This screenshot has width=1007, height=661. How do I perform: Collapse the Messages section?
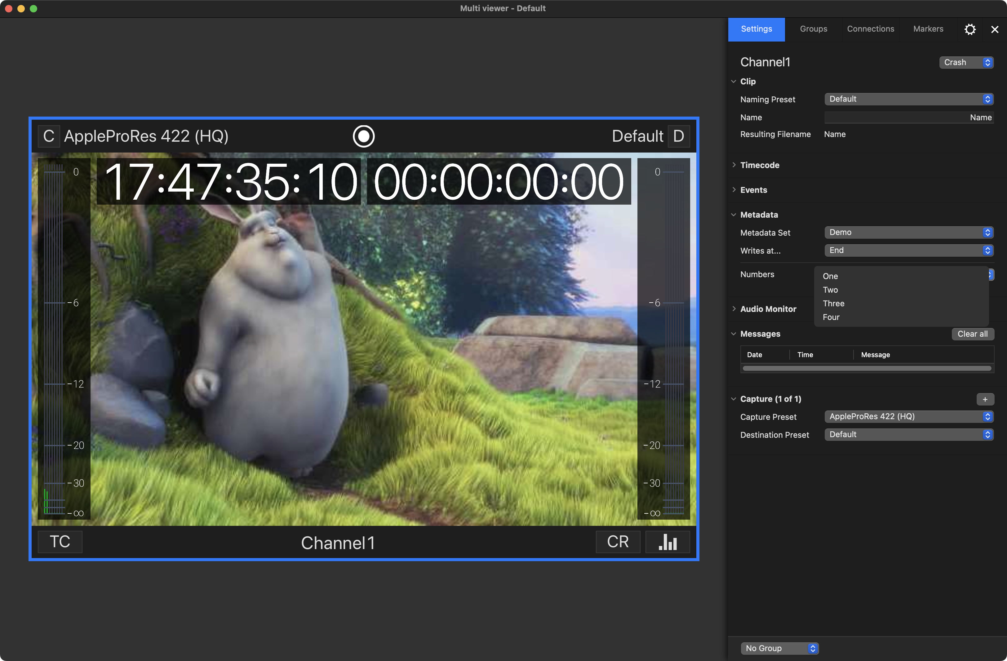click(x=734, y=334)
